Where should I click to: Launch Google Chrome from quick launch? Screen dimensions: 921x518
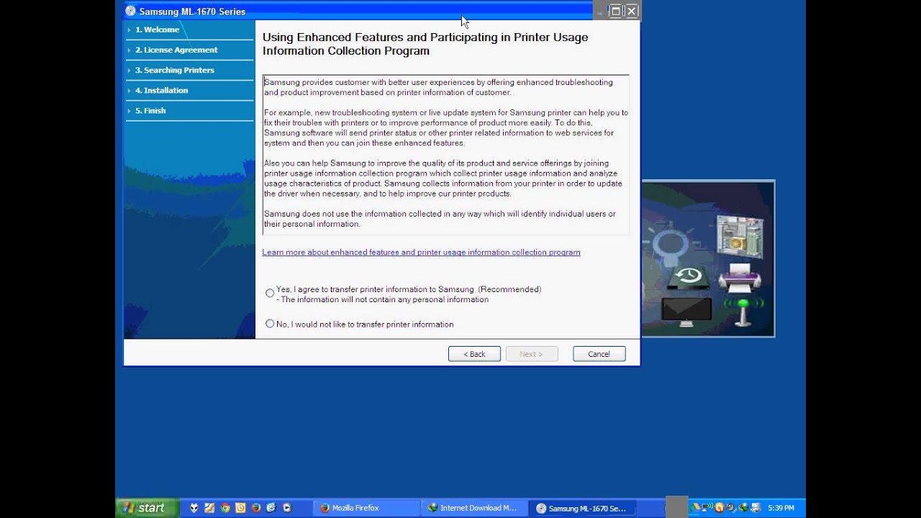coord(224,508)
